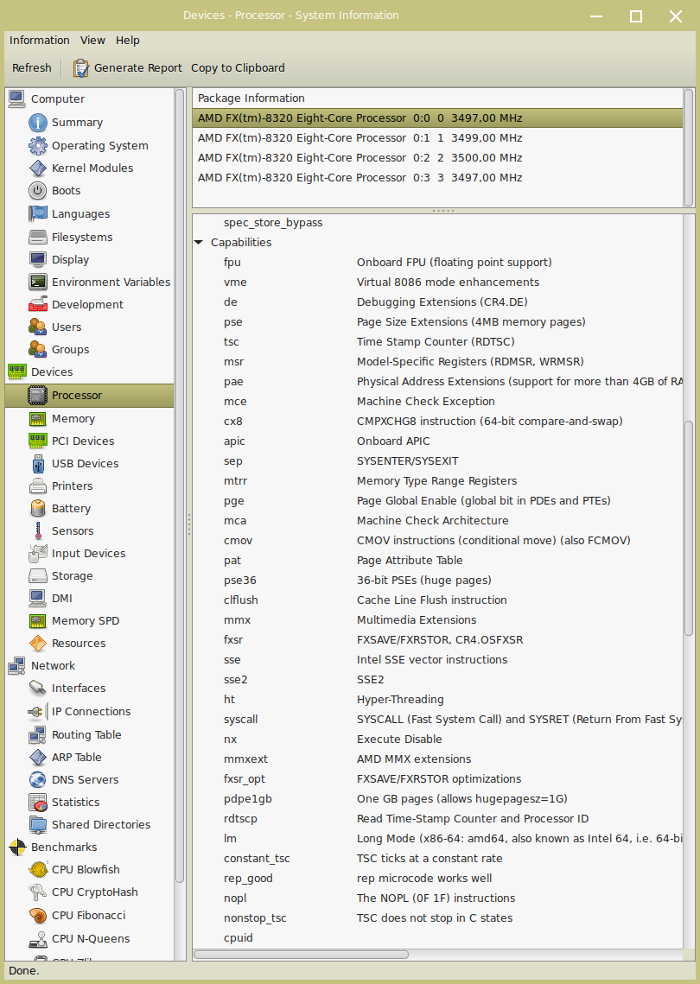Open the DNS Servers globe icon
The height and width of the screenshot is (984, 700).
[x=38, y=780]
